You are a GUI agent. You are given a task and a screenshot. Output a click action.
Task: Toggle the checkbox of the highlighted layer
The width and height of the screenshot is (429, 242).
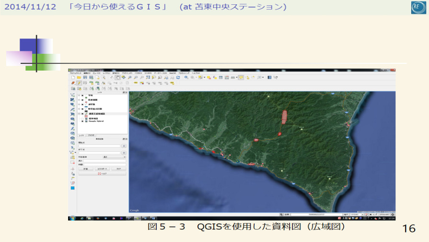(82, 114)
